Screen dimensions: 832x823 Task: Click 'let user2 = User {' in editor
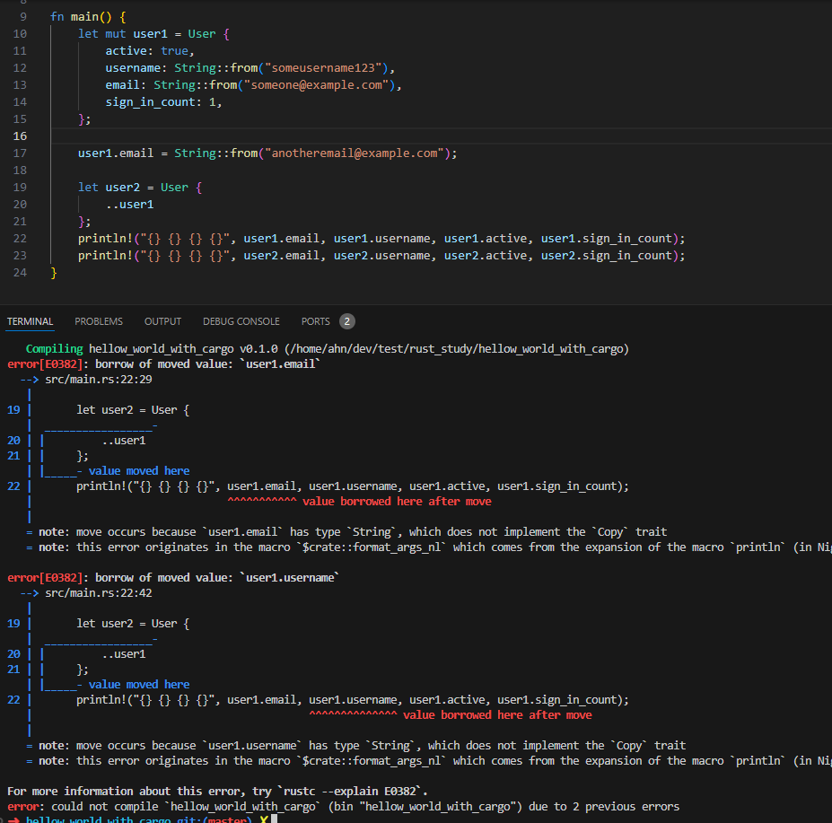click(140, 188)
